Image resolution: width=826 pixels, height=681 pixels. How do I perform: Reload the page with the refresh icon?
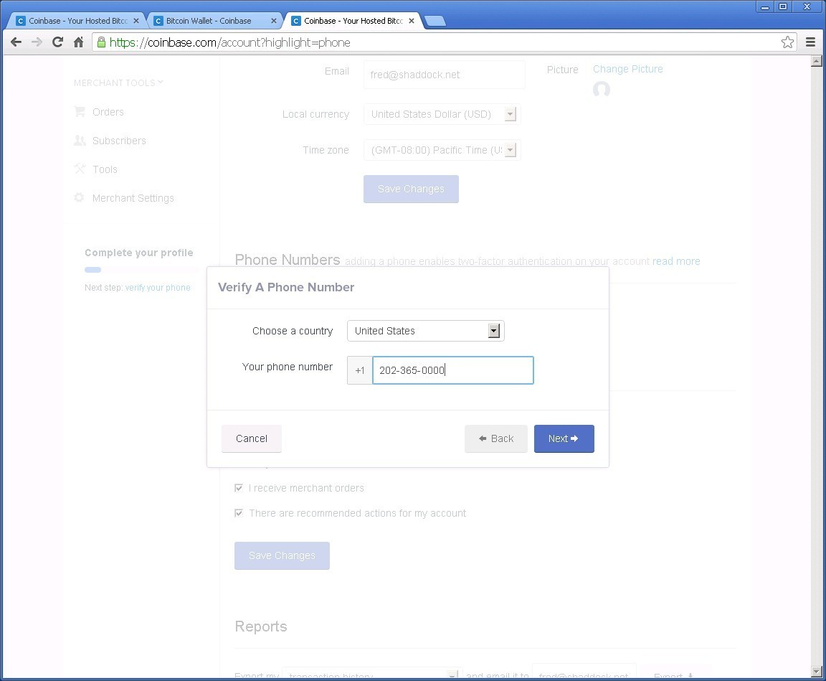[x=57, y=42]
